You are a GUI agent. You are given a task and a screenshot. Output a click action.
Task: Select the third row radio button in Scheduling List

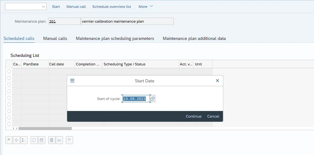click(x=9, y=85)
